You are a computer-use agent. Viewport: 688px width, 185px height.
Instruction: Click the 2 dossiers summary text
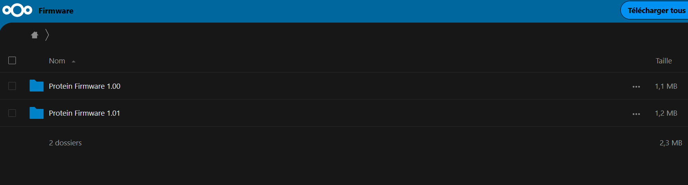(x=65, y=143)
